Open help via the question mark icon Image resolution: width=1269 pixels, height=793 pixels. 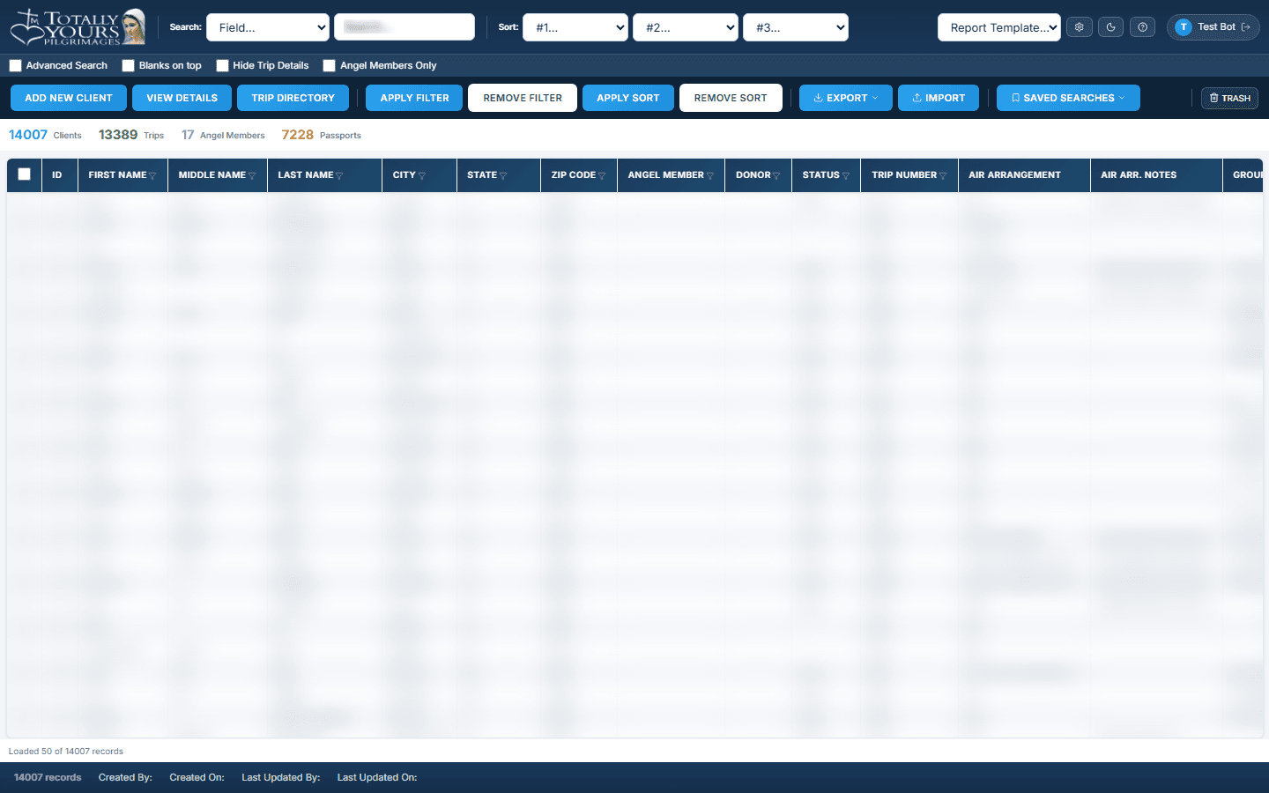[1142, 27]
